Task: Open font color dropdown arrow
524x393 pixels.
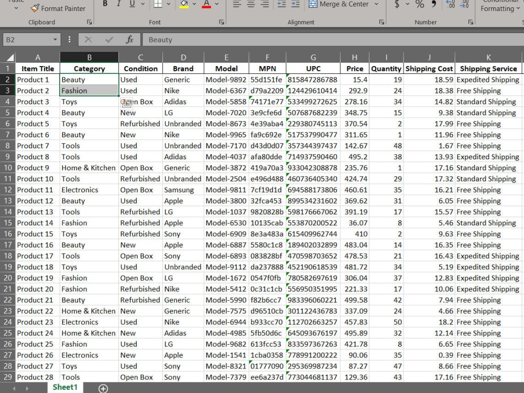Action: tap(216, 4)
